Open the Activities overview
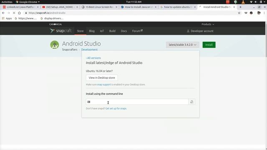The image size is (267, 150). tap(7, 2)
